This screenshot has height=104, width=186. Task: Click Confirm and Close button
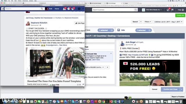170,89
